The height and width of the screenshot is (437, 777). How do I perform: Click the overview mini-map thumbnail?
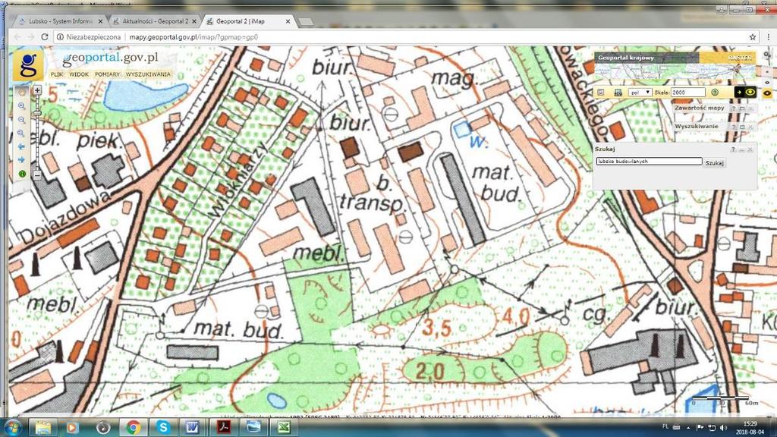click(x=675, y=72)
